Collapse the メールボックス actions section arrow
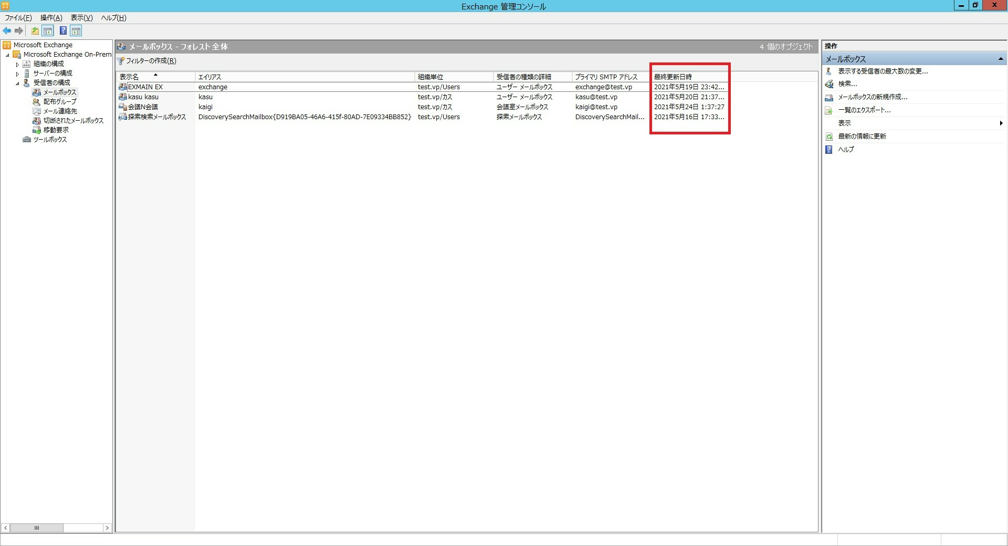Viewport: 1008px width, 546px height. 1001,59
